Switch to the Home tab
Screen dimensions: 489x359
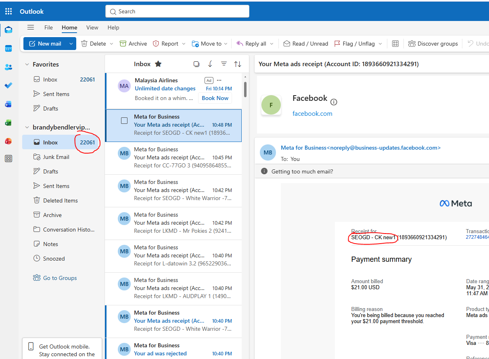click(69, 27)
